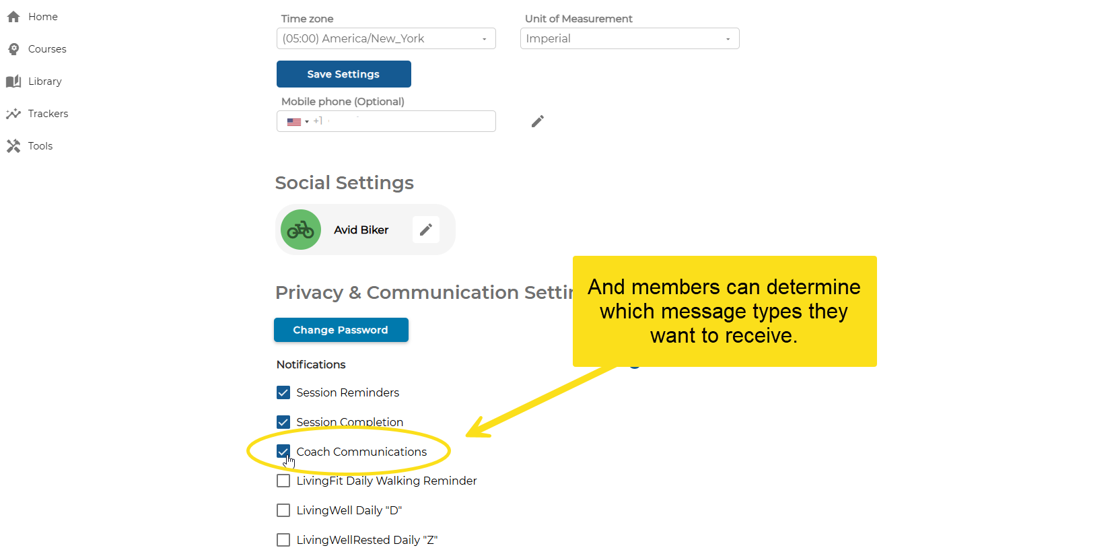This screenshot has height=552, width=1120.
Task: Click the Tools wrench icon
Action: coord(13,146)
